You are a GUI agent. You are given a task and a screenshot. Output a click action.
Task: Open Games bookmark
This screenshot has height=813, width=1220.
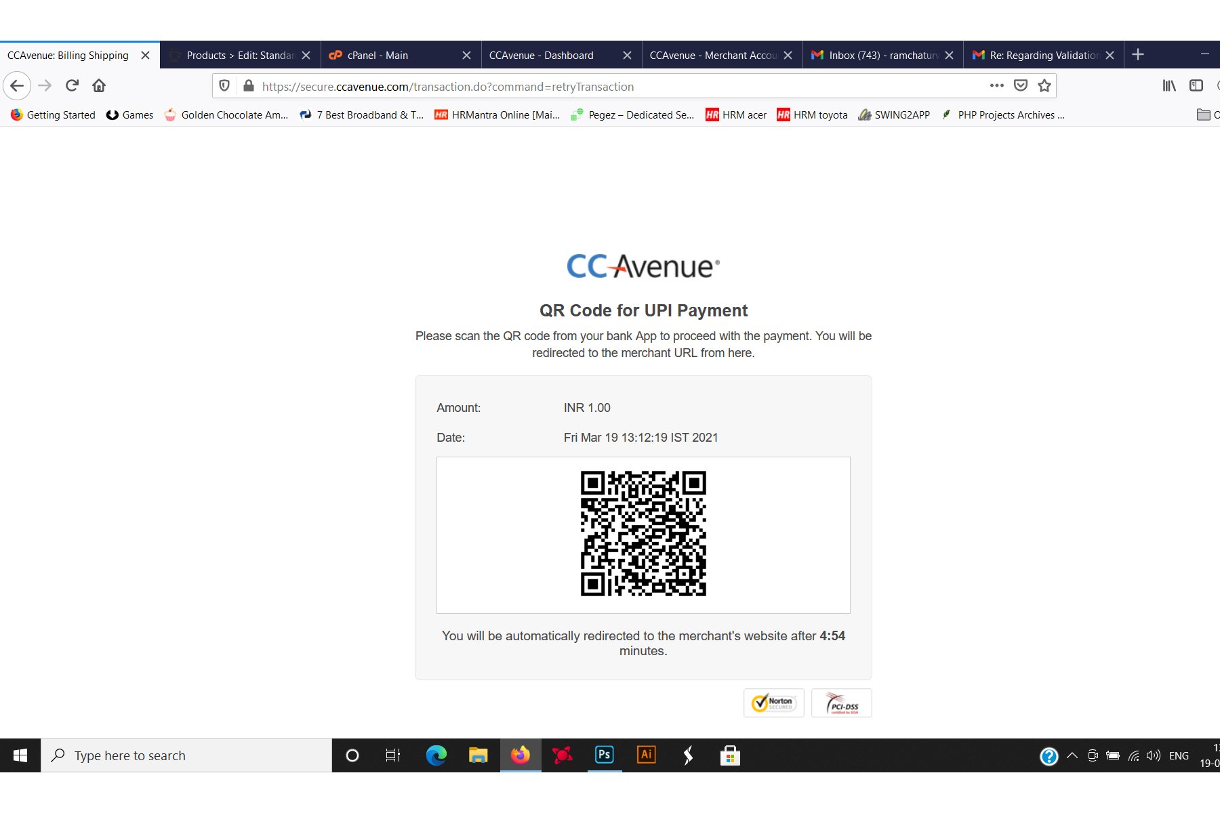point(129,115)
